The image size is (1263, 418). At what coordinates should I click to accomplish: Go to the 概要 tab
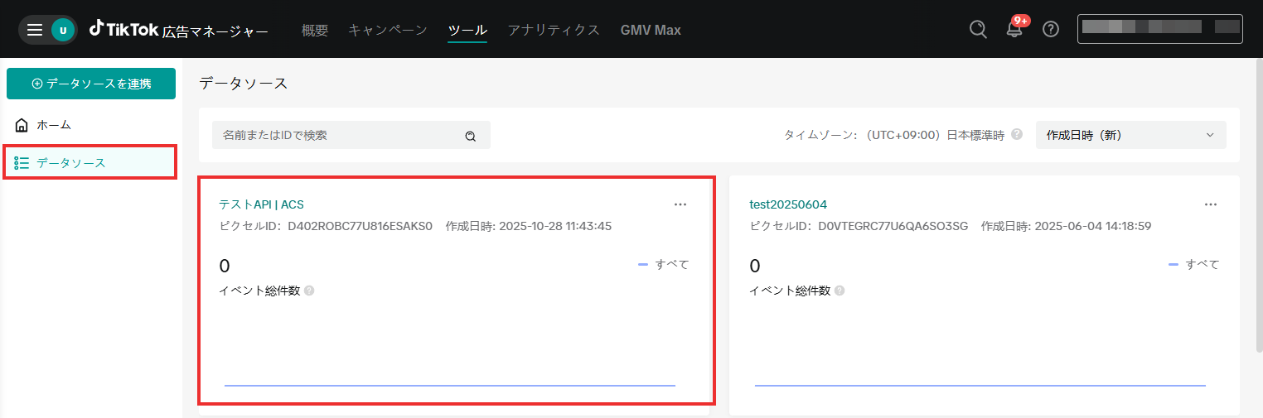pyautogui.click(x=315, y=30)
